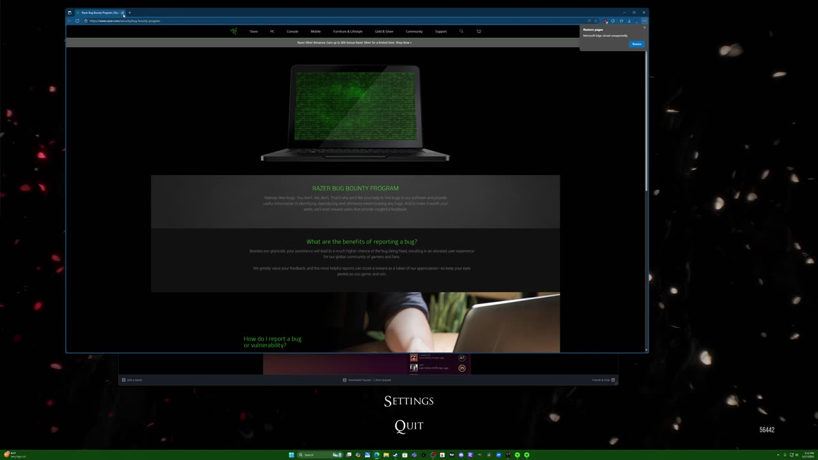Open the PC menu

point(272,31)
